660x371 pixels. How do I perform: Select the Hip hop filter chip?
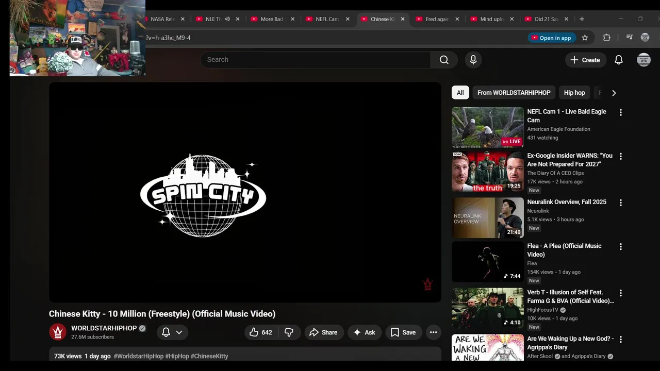[574, 93]
